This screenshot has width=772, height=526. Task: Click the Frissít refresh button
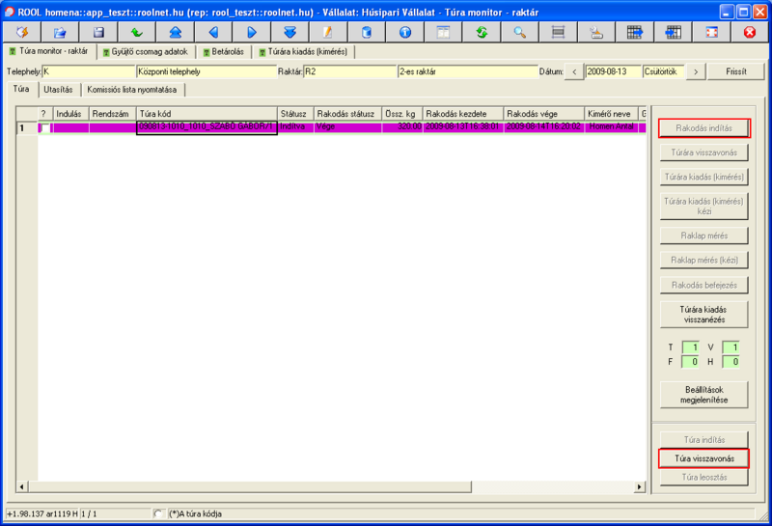(x=736, y=71)
